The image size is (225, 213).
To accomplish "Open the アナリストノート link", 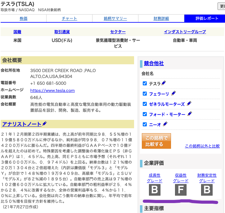I will pos(22,124).
